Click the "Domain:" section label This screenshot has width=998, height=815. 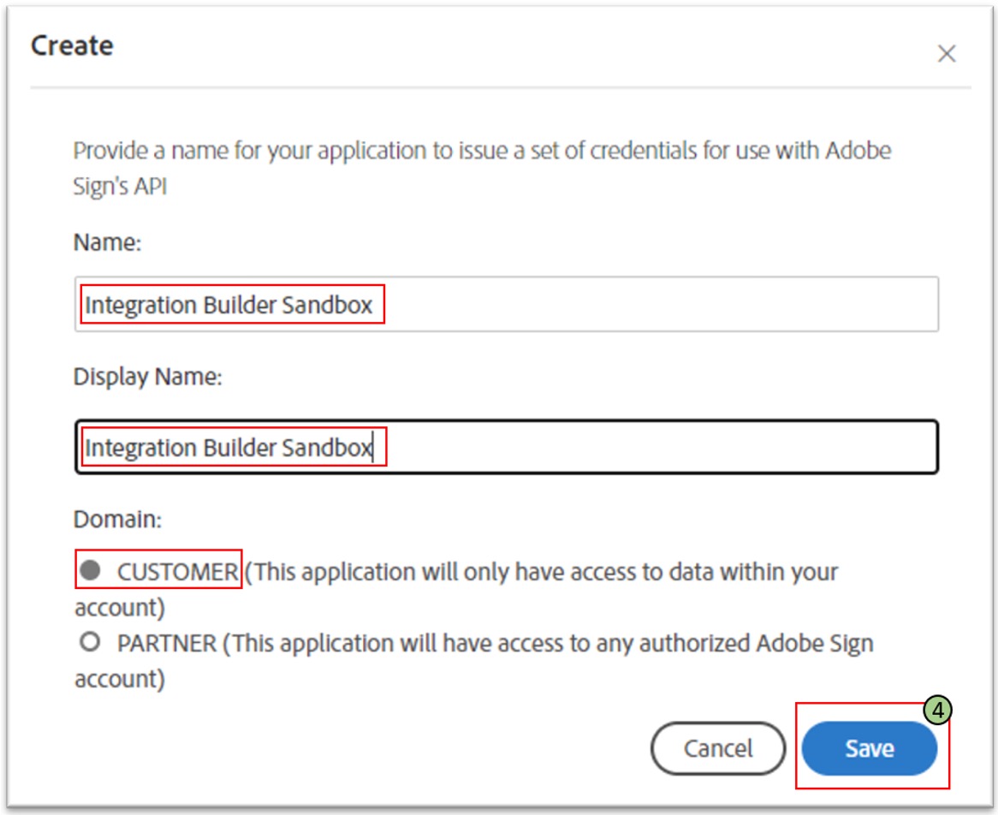pos(118,520)
